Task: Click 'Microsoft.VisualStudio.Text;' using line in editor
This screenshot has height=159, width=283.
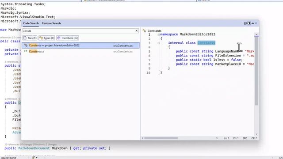Action: point(28,17)
